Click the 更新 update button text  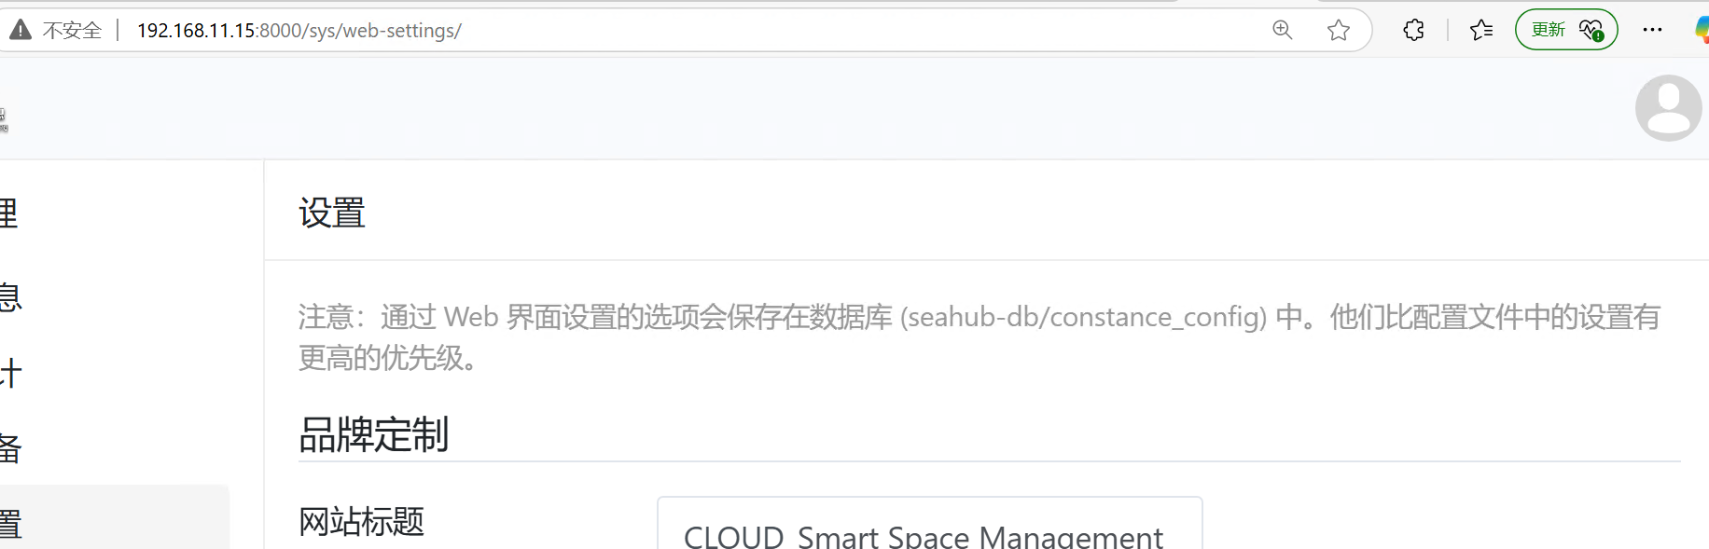click(x=1549, y=30)
